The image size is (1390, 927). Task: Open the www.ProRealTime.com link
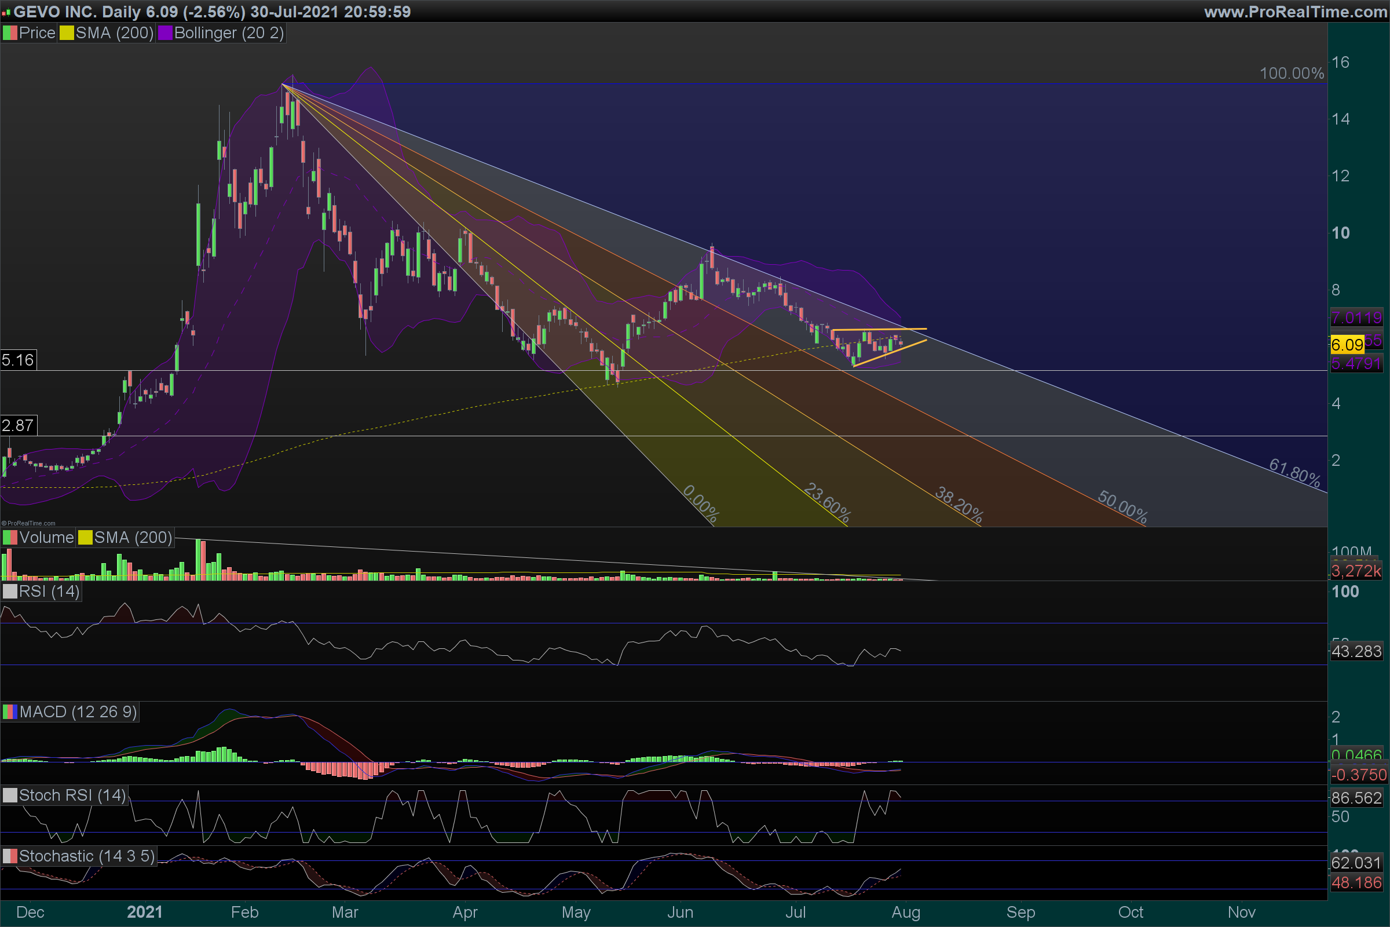click(x=1295, y=12)
